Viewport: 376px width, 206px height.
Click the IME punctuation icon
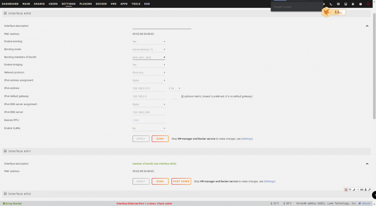click(358, 189)
